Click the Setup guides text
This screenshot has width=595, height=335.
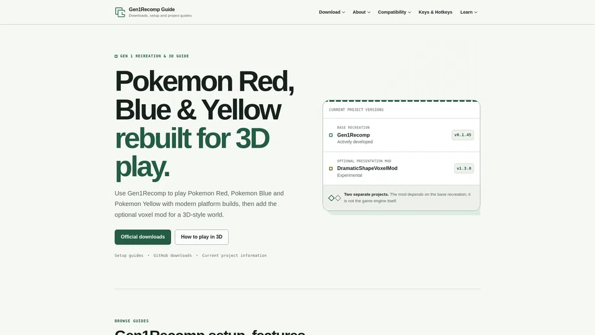coord(129,256)
